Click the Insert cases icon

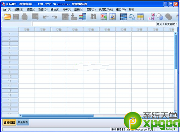click(x=104, y=17)
